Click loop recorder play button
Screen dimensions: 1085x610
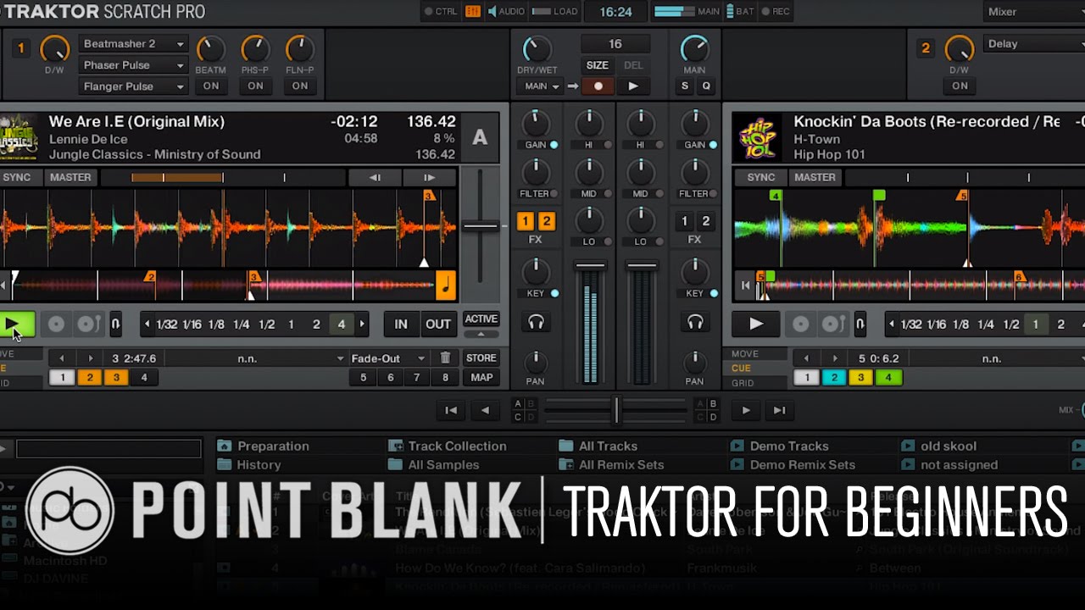coord(633,86)
